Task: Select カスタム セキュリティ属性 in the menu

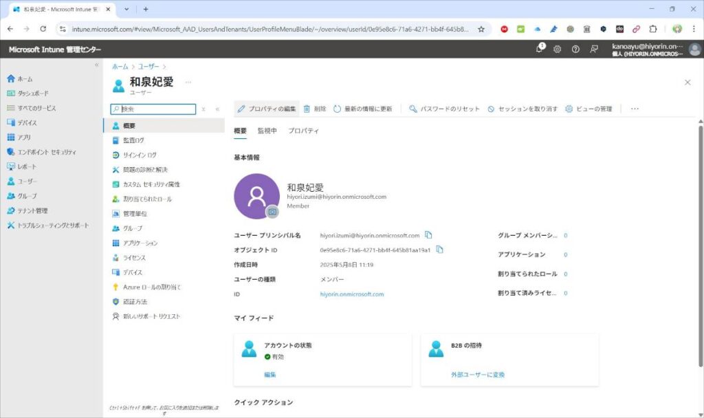Action: coord(164,184)
